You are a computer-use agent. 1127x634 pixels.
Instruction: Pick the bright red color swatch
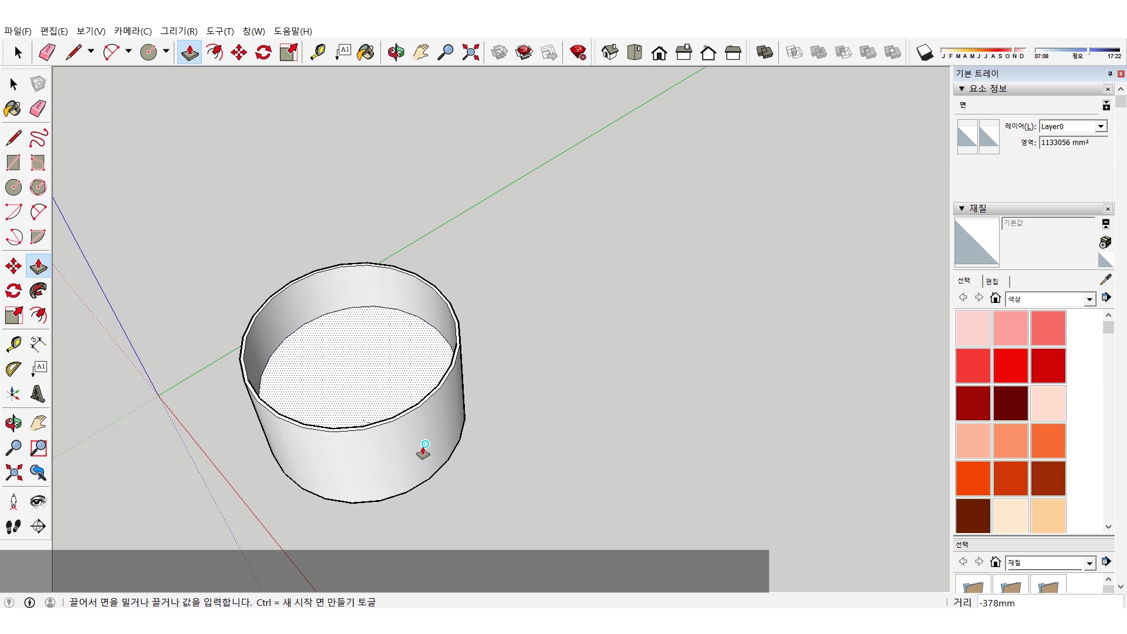(x=1010, y=365)
